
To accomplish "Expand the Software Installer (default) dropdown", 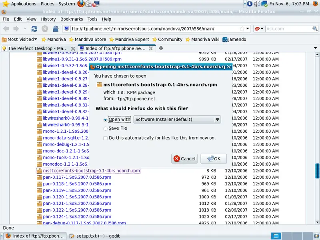I will pos(177,119).
